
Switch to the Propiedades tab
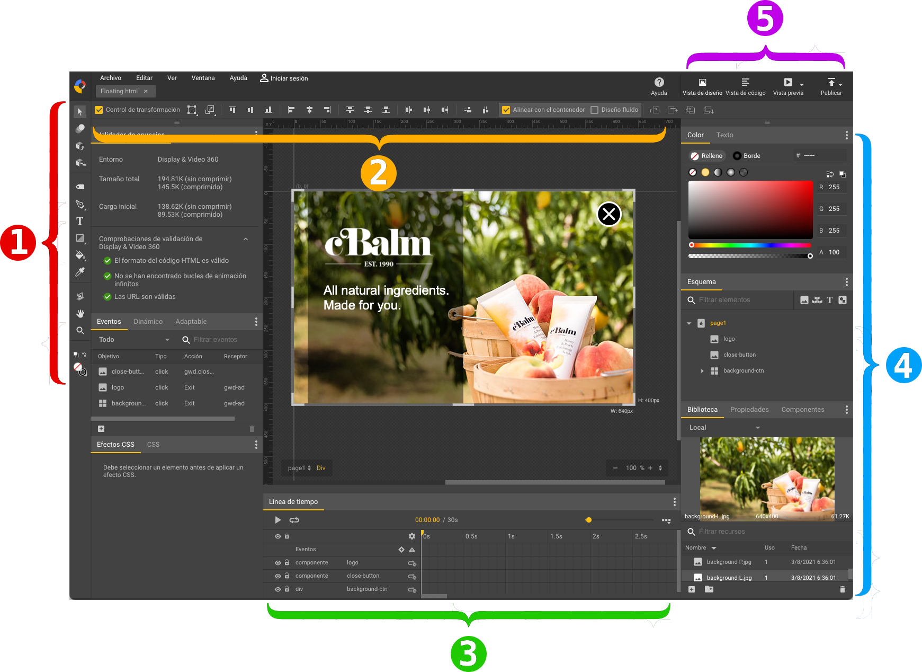coord(749,409)
